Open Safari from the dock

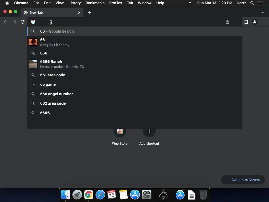click(x=100, y=195)
